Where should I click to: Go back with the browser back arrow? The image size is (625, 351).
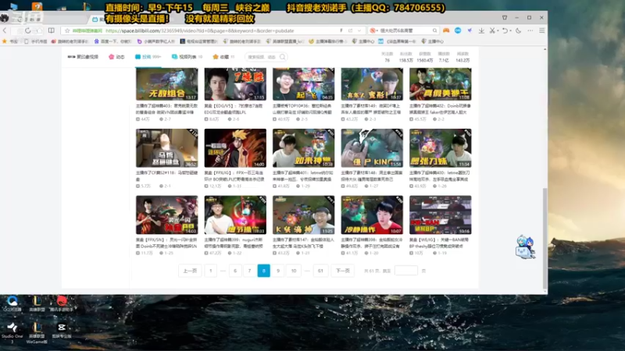tap(5, 30)
